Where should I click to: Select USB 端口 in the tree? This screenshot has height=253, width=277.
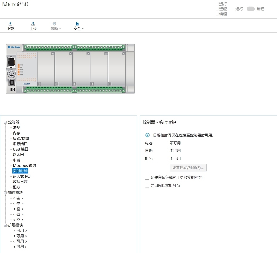21,149
